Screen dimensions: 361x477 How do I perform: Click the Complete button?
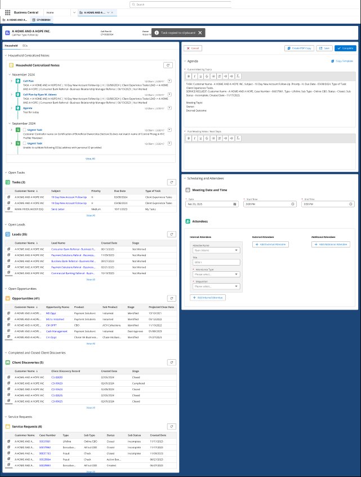point(345,48)
